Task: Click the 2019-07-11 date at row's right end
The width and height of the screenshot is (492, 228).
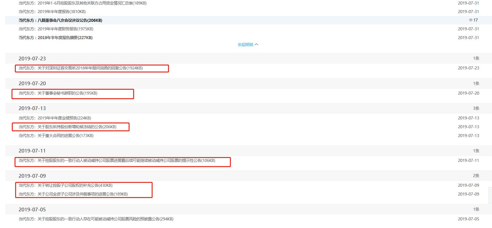Action: click(468, 160)
